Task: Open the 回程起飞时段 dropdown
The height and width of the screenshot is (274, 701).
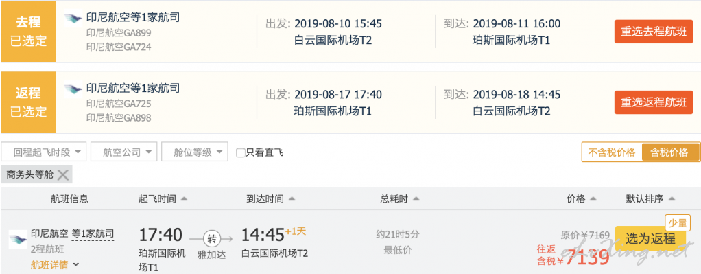Action: pyautogui.click(x=43, y=152)
